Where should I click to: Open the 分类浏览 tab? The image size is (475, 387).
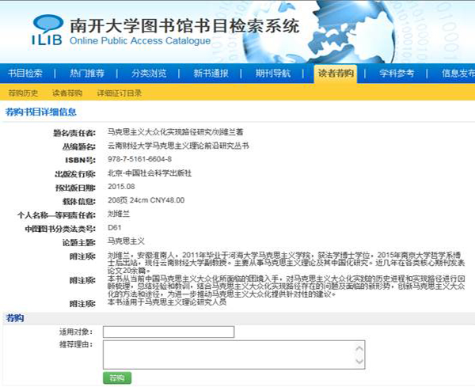[149, 74]
